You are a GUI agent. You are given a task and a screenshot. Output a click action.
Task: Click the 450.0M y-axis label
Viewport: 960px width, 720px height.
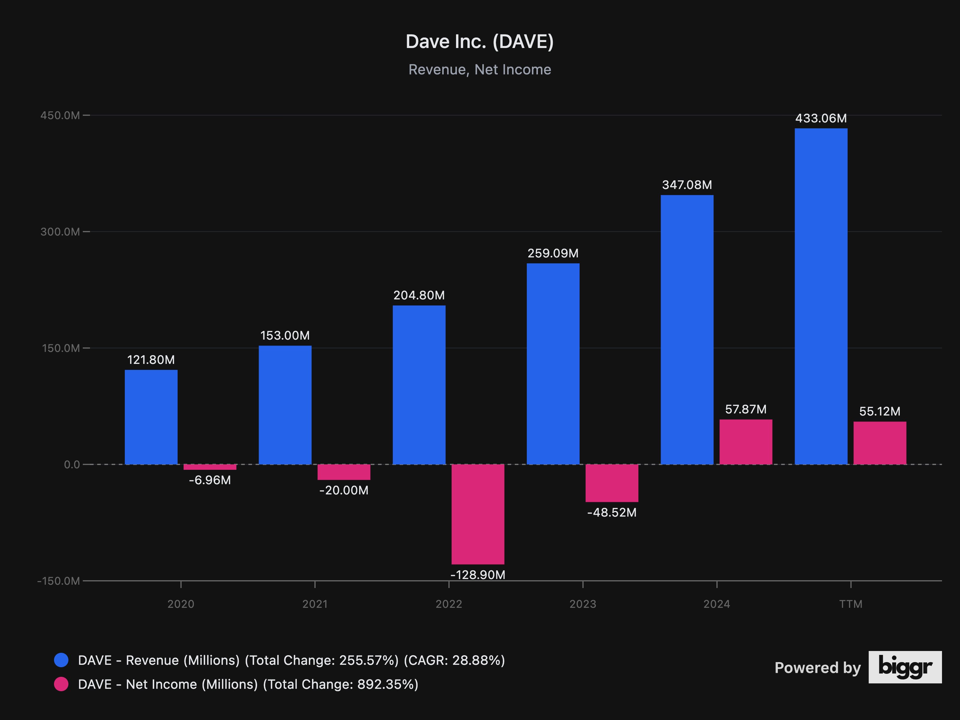(60, 115)
